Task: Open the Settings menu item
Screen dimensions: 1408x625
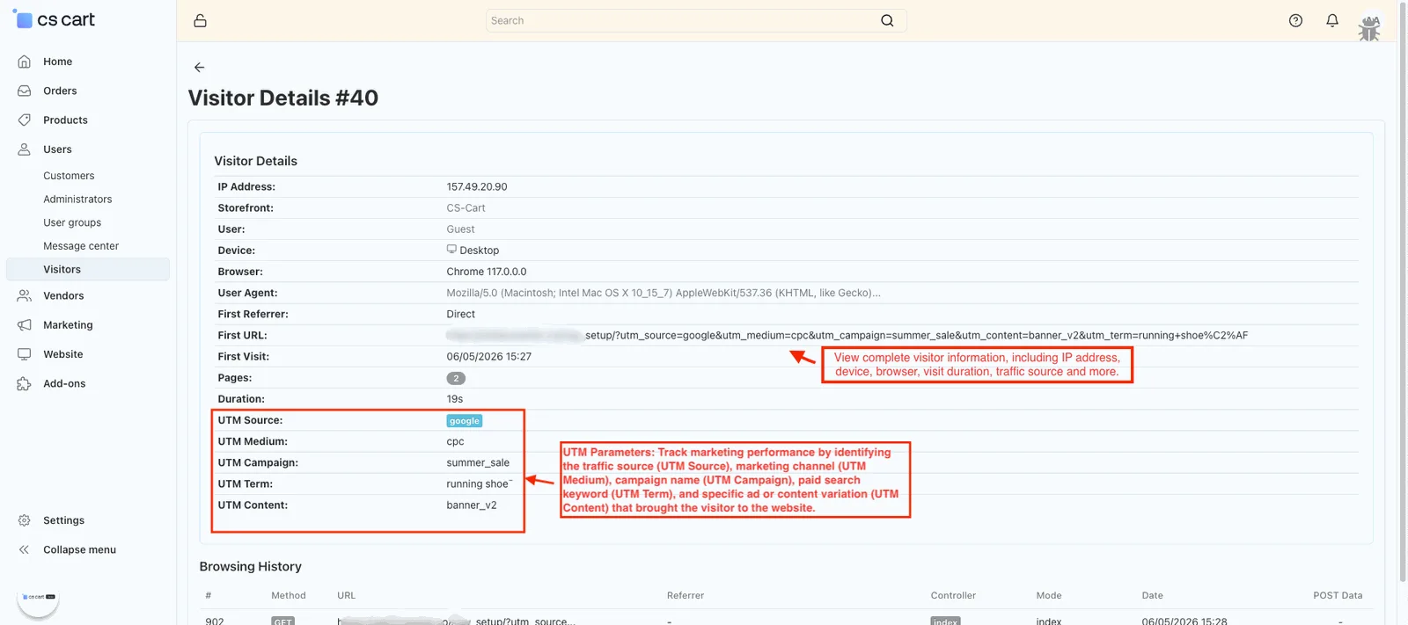Action: pos(63,520)
